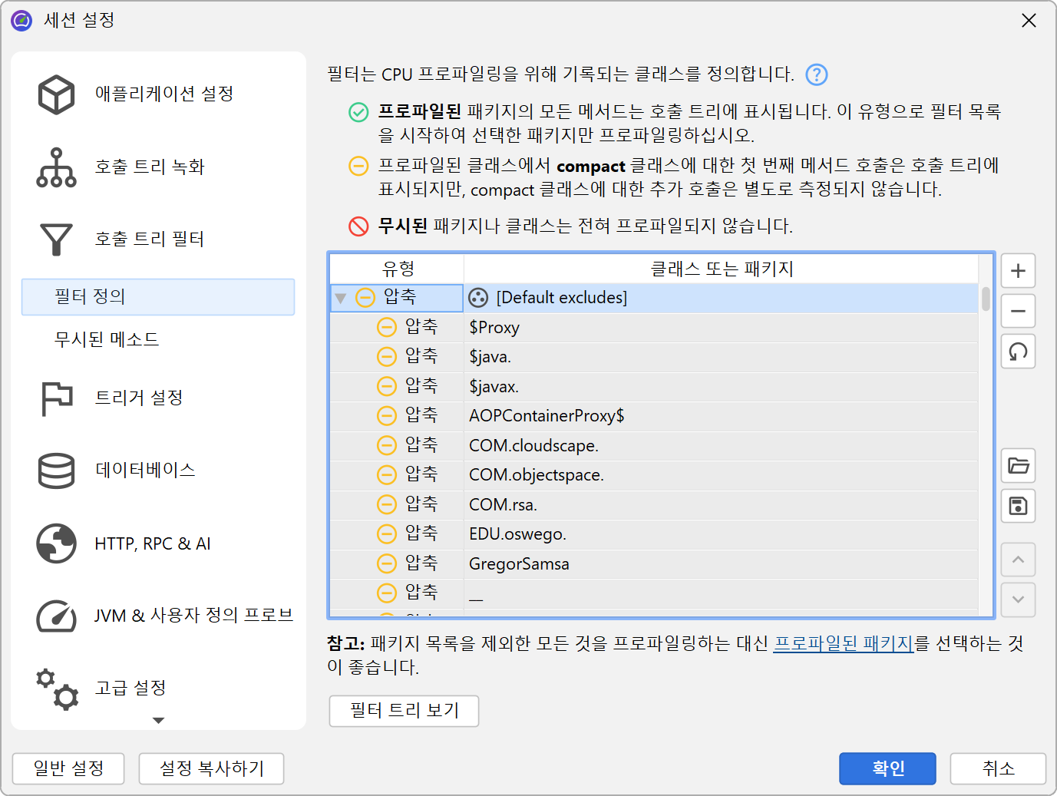Click the blue help question mark icon
This screenshot has width=1057, height=796.
click(816, 74)
